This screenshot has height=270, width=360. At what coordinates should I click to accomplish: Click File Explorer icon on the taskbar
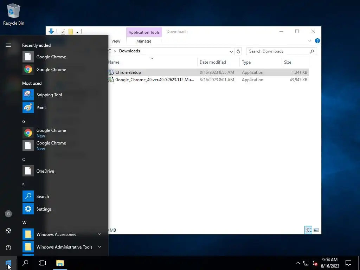[60, 263]
